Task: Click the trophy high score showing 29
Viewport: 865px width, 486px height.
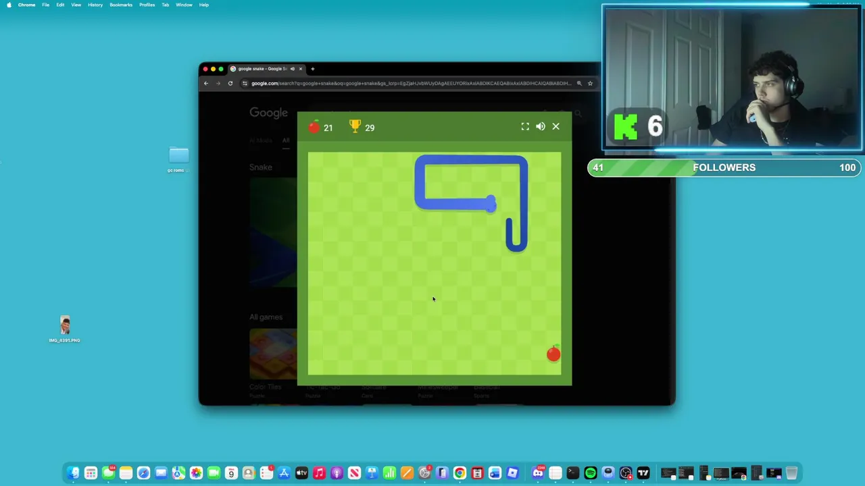Action: tap(362, 127)
